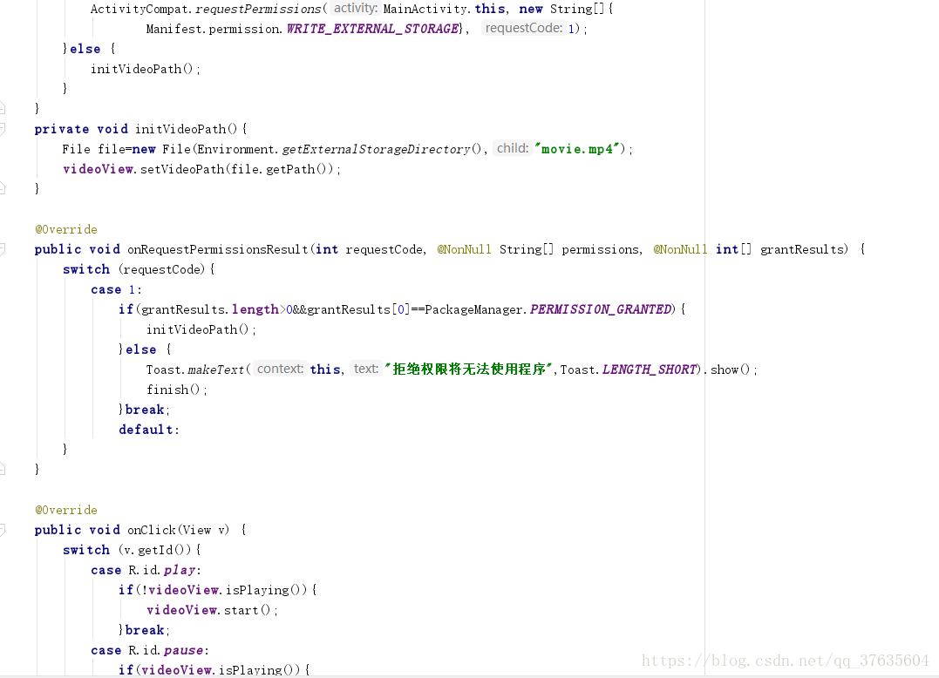The height and width of the screenshot is (678, 939).
Task: Click the ActivityCompat class name
Action: coord(139,9)
